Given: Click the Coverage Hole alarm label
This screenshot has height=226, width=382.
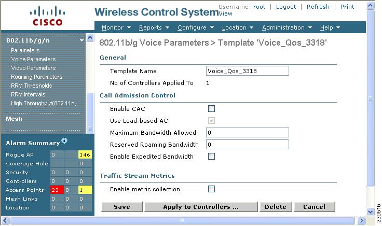Looking at the screenshot, I should [27, 163].
